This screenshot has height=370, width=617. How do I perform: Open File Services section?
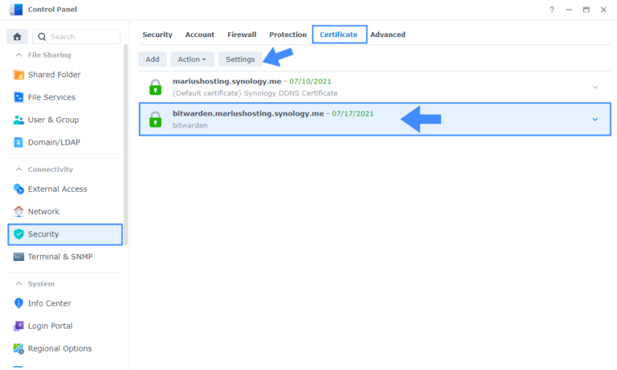[51, 97]
